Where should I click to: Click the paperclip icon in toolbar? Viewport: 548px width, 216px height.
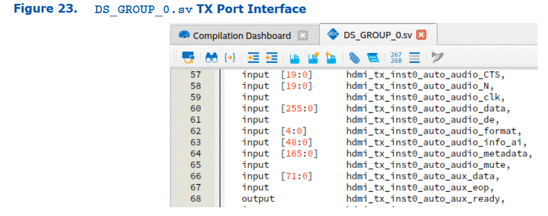pos(355,58)
